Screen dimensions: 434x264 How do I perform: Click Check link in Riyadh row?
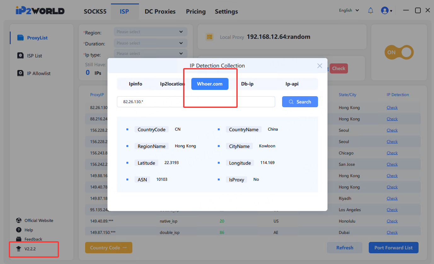(392, 198)
